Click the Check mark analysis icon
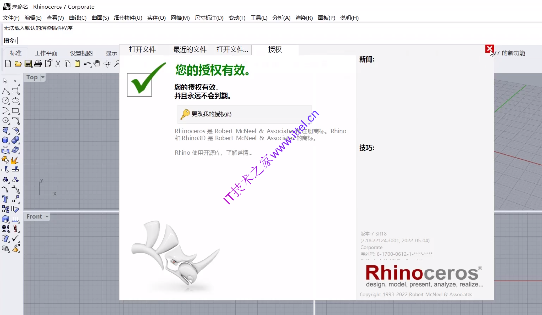Screen dimensions: 542x315 point(15,238)
